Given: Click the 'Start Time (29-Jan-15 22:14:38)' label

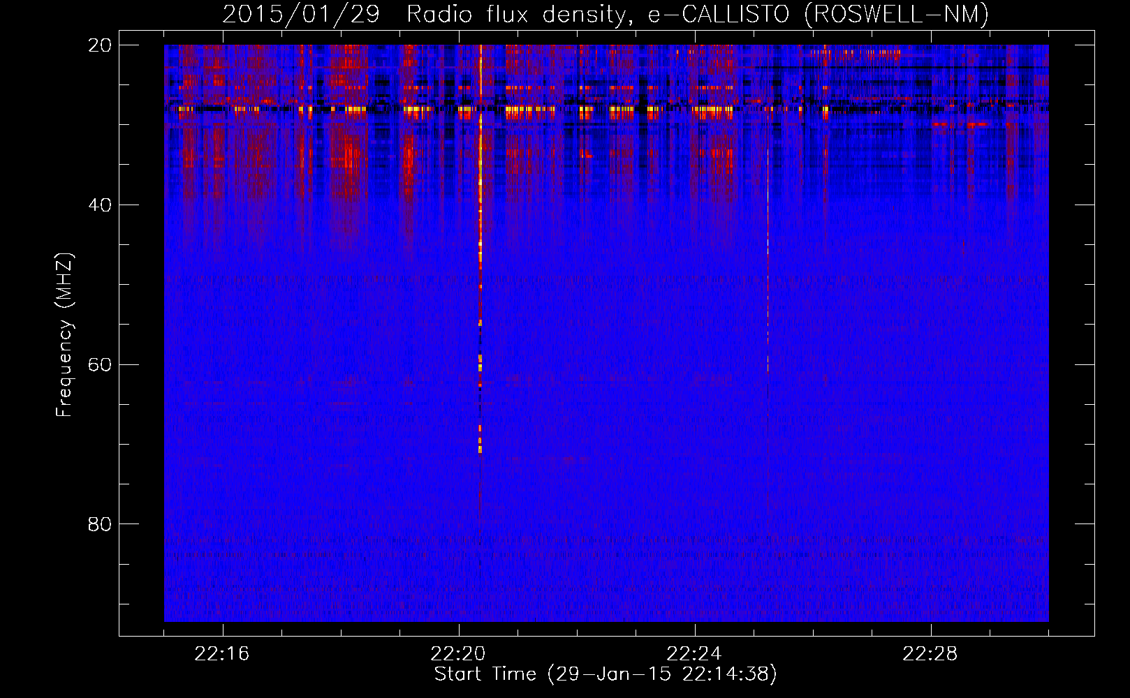Looking at the screenshot, I should click(606, 674).
